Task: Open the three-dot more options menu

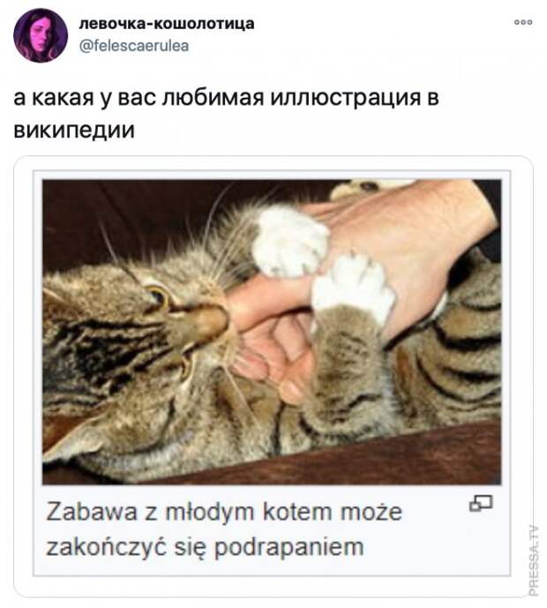Action: pos(523,22)
